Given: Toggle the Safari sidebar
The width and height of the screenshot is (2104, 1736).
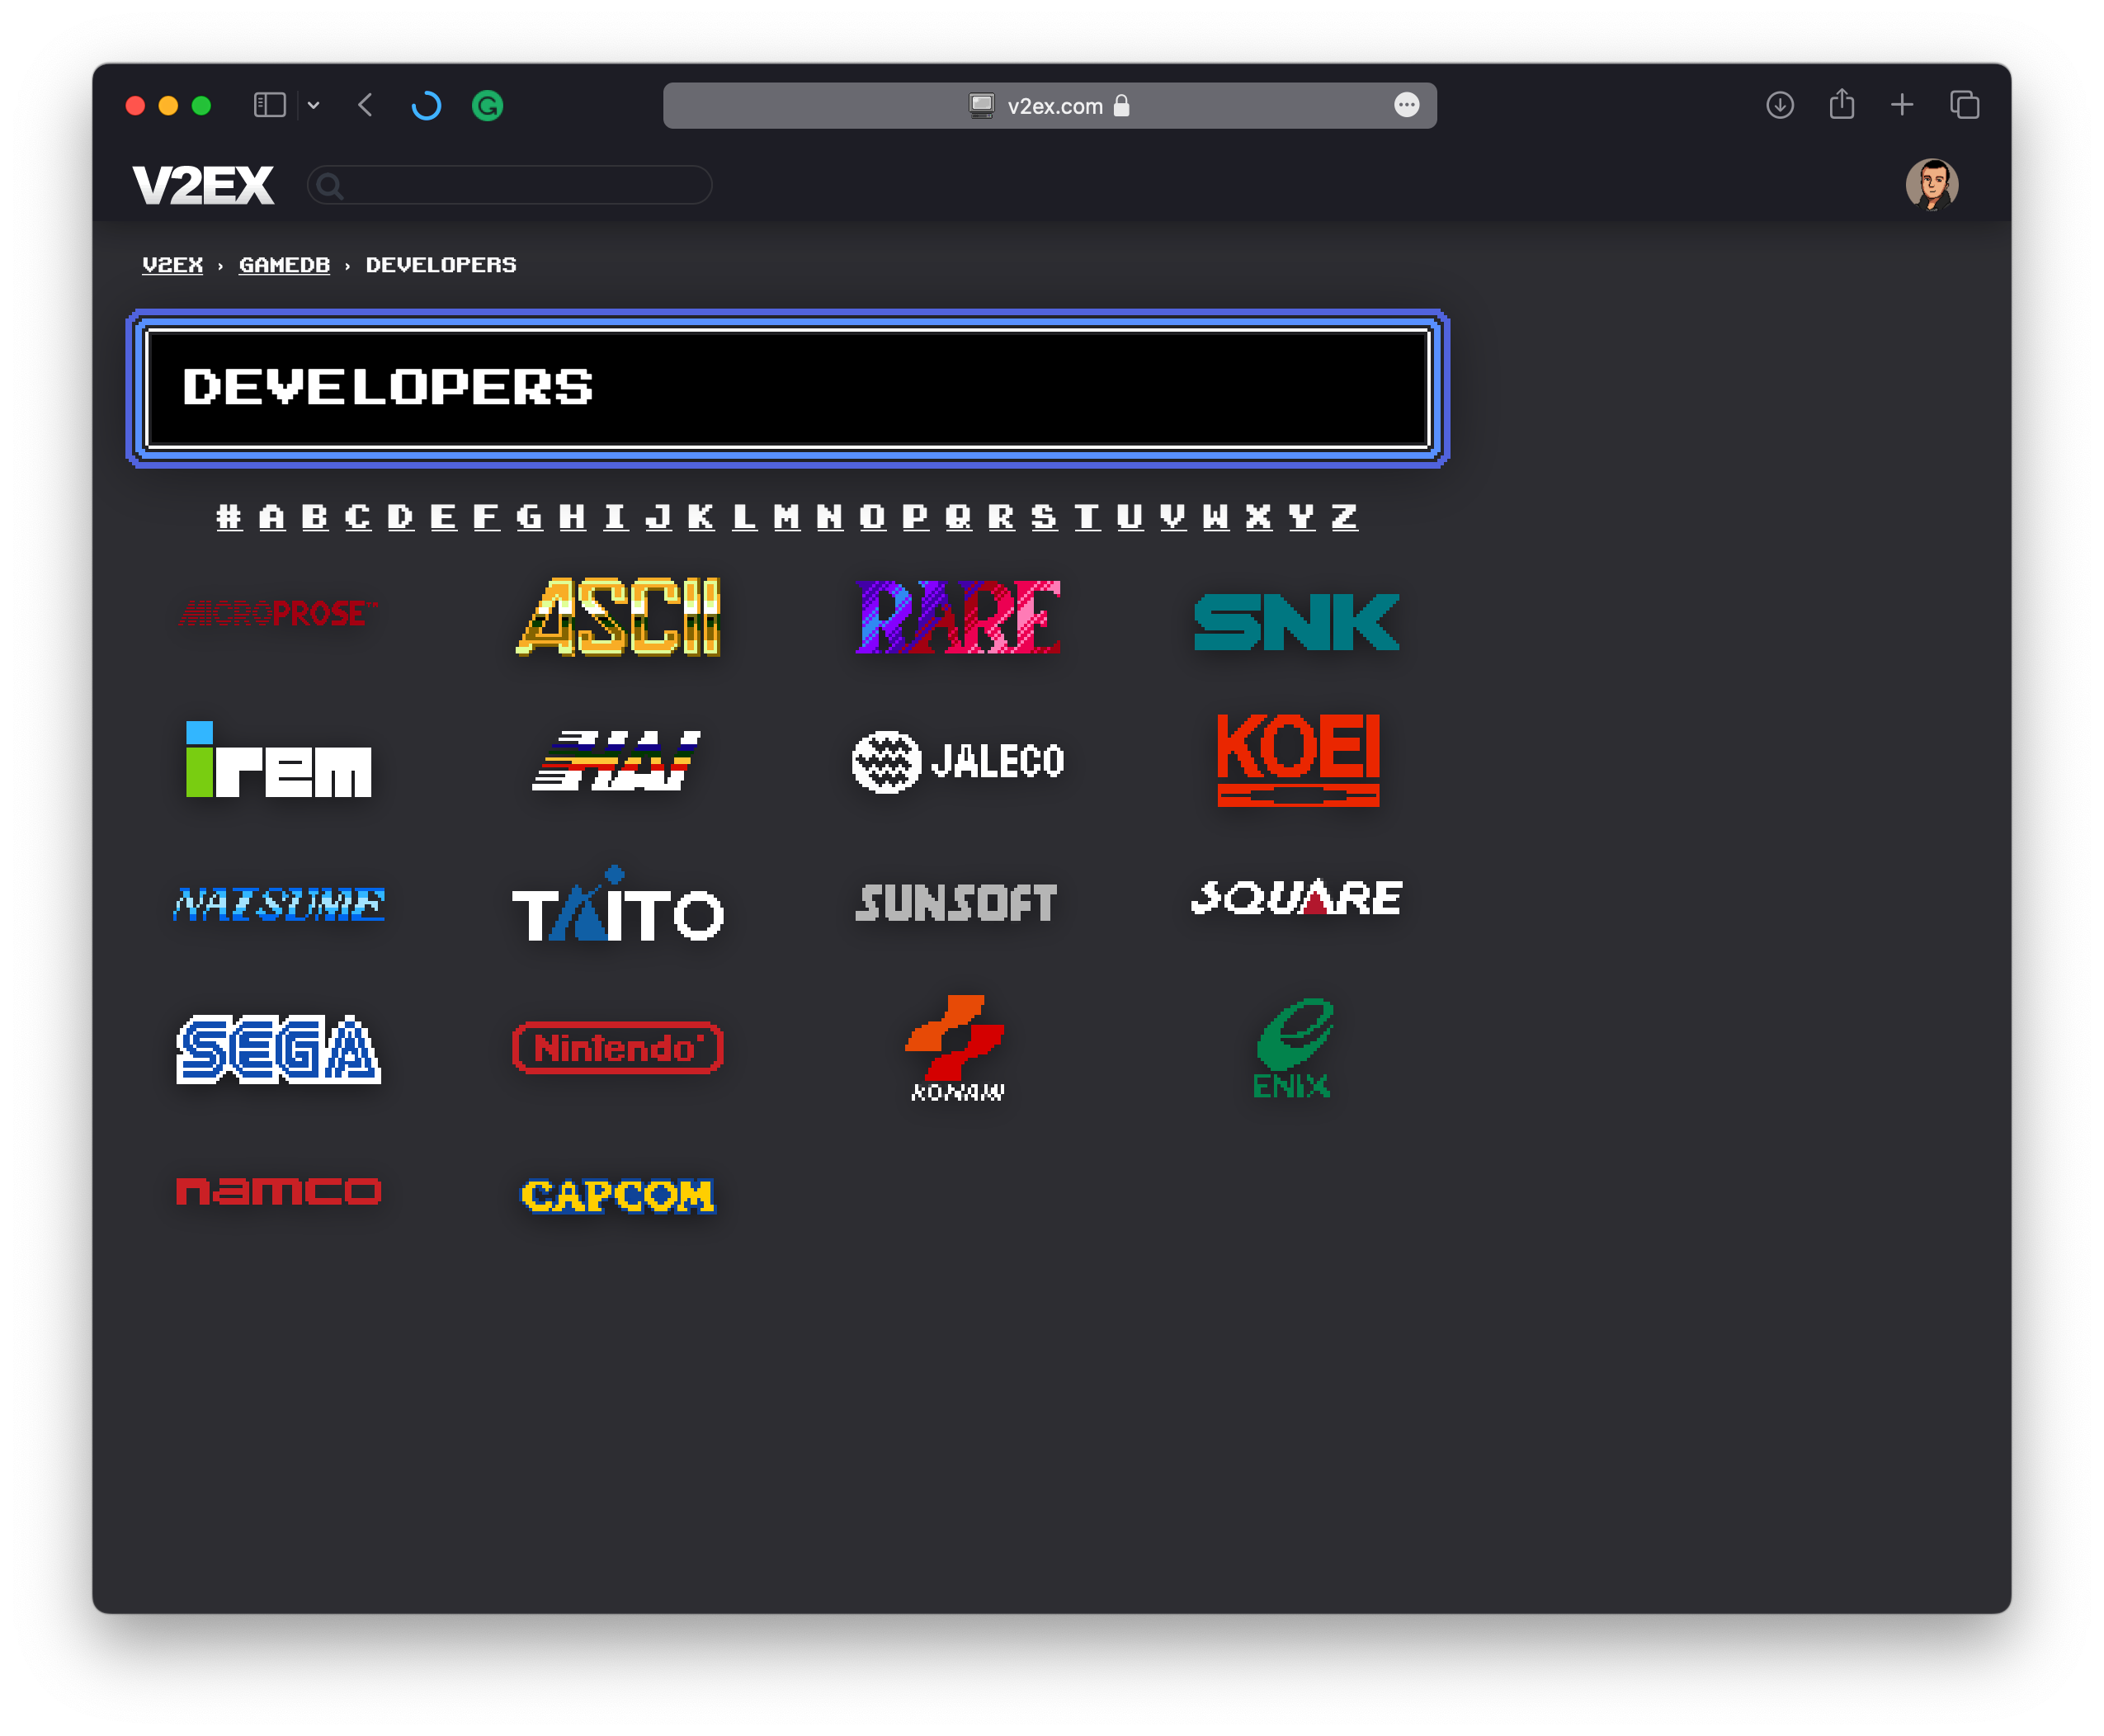Looking at the screenshot, I should point(269,104).
